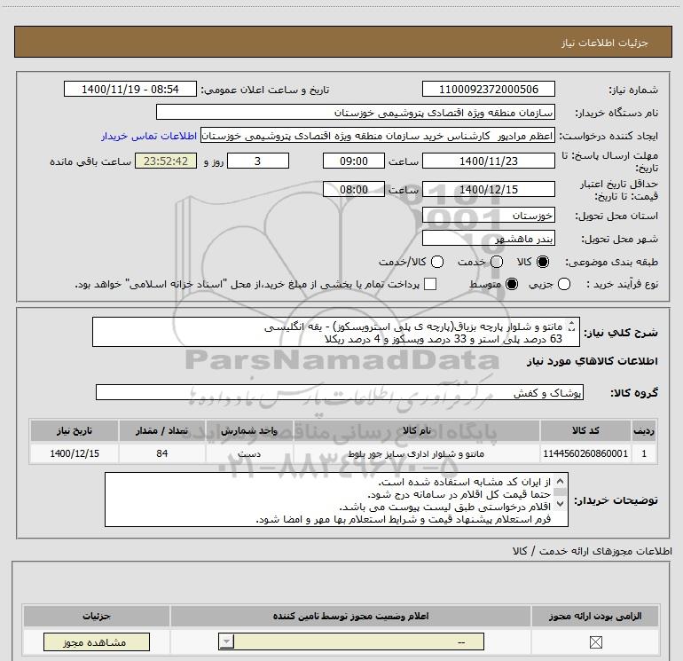This screenshot has height=661, width=683.
Task: Click the توضیحات خریدار label
Action: (x=616, y=500)
